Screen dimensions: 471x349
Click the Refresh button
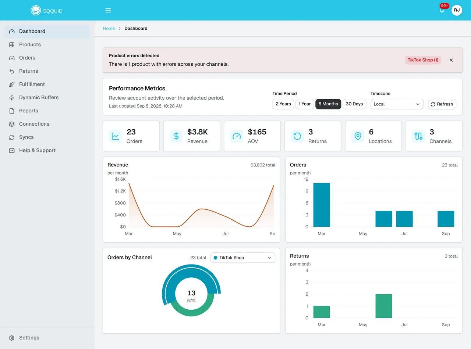tap(442, 104)
